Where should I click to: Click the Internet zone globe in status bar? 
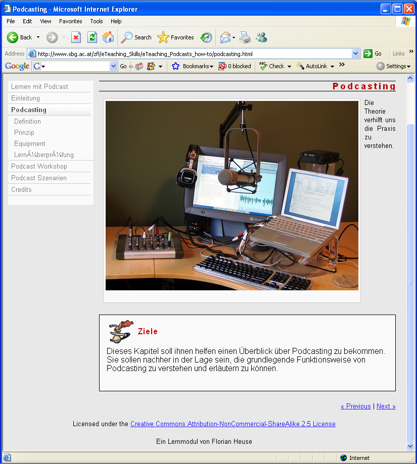[344, 458]
